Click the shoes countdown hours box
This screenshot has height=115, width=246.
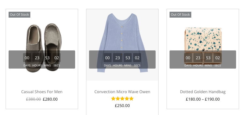pos(37,58)
